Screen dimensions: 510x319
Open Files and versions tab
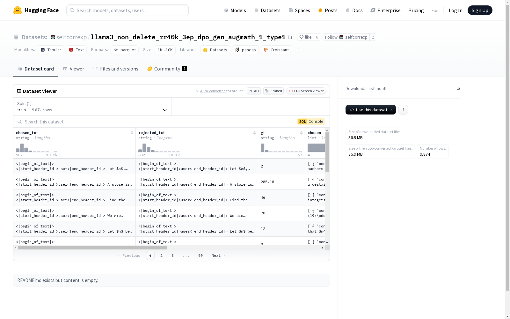pyautogui.click(x=116, y=69)
